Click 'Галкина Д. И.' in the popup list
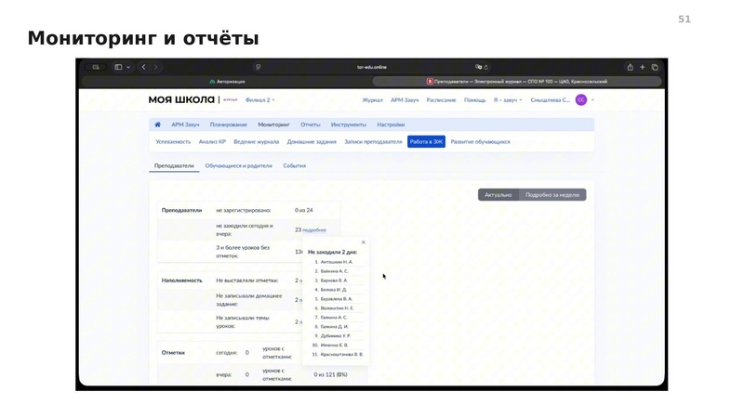744x418 pixels. coord(335,327)
